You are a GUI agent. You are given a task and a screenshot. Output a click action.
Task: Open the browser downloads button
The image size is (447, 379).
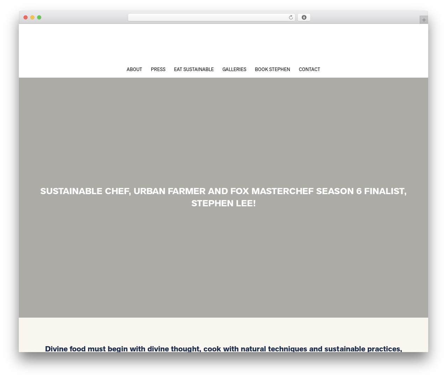[x=304, y=17]
